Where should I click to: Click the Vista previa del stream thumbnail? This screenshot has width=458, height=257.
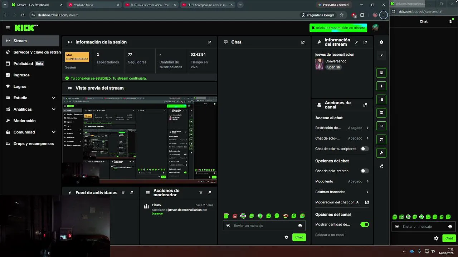pyautogui.click(x=140, y=140)
